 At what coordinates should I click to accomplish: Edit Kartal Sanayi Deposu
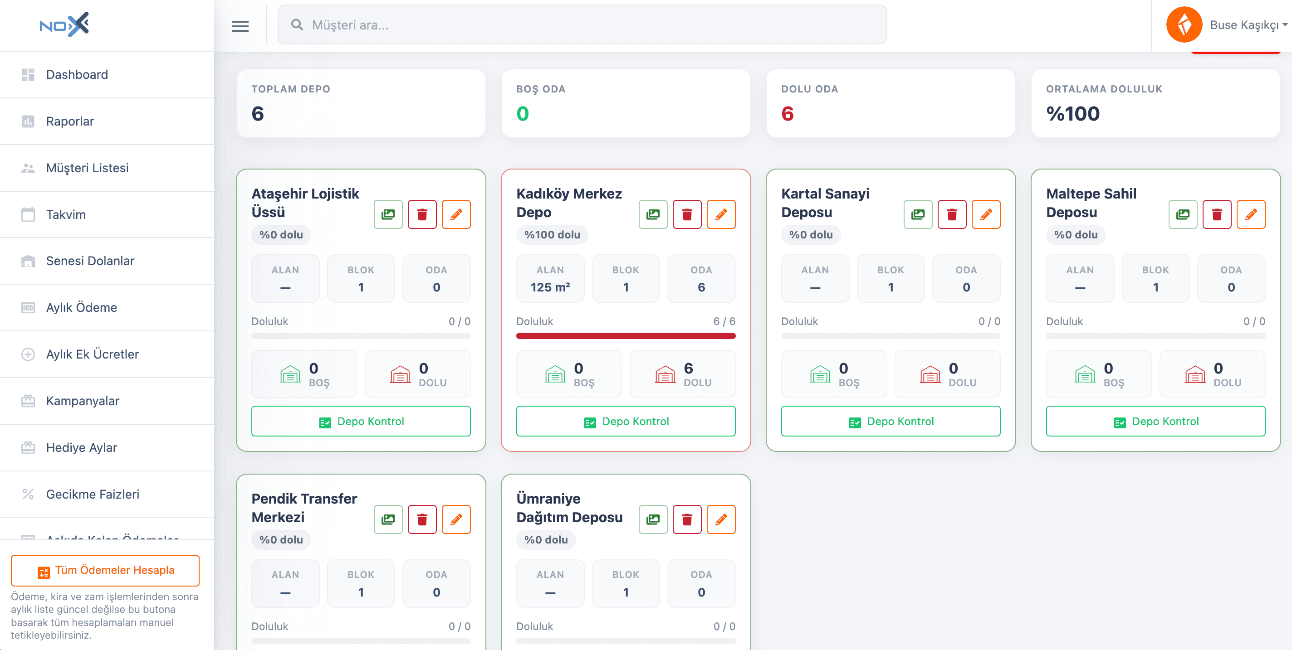click(x=986, y=214)
